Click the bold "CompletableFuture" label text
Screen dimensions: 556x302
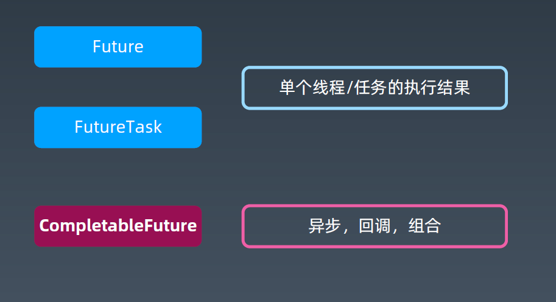click(x=118, y=226)
